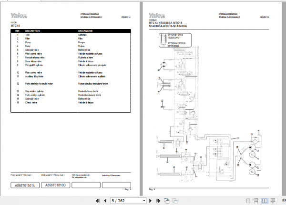Click the FIGURE 2A label
The image size is (286, 205).
265,17
